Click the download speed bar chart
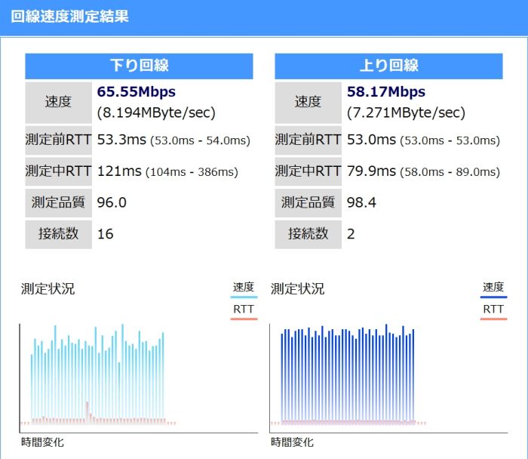528x459 pixels. [98, 377]
